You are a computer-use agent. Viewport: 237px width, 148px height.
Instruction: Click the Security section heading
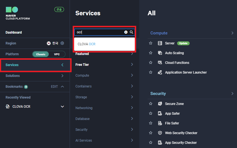point(158,94)
